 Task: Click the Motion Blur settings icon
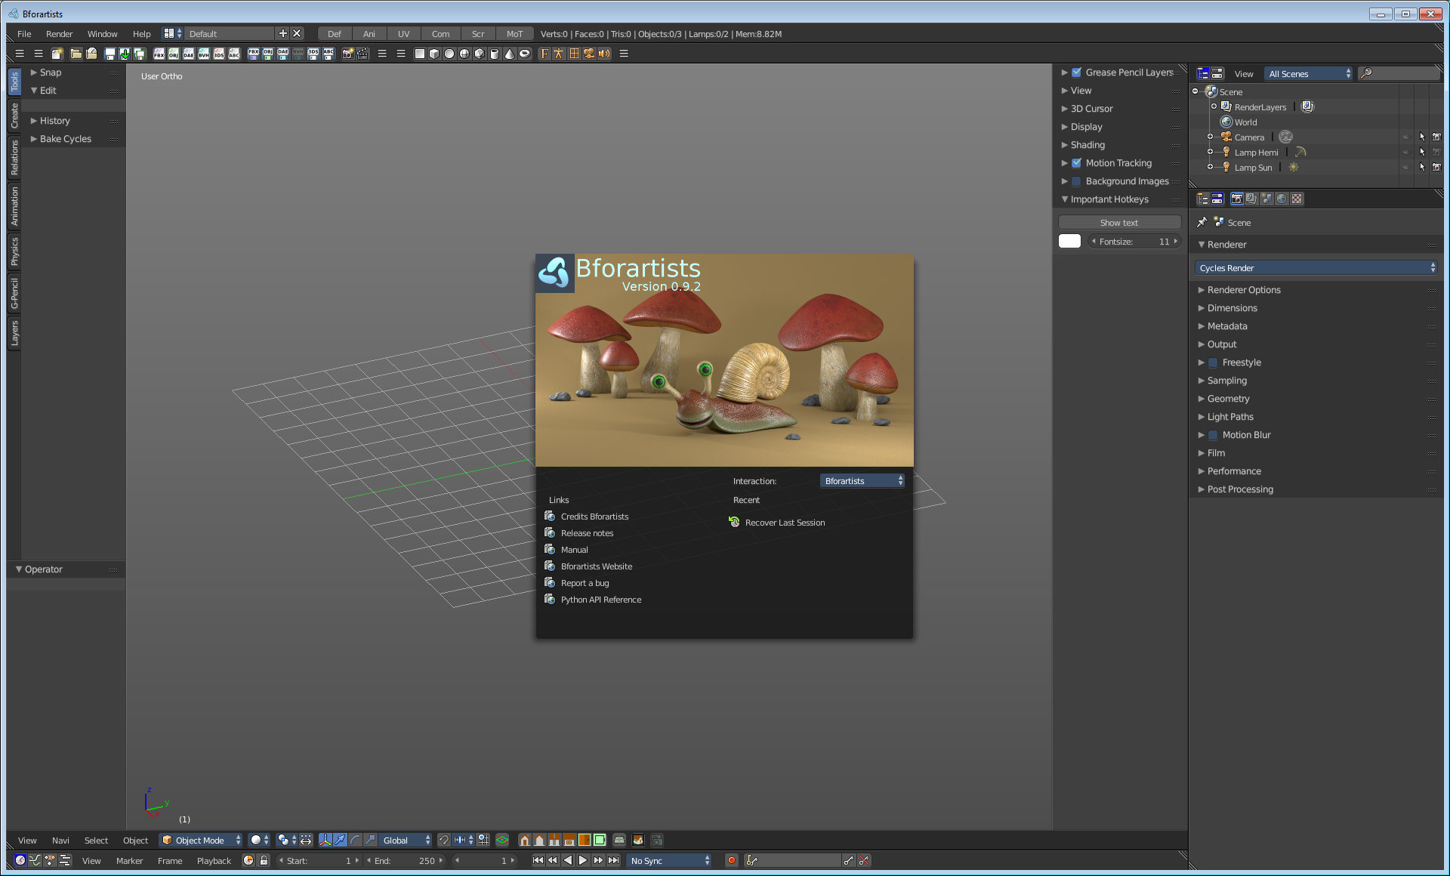coord(1215,435)
